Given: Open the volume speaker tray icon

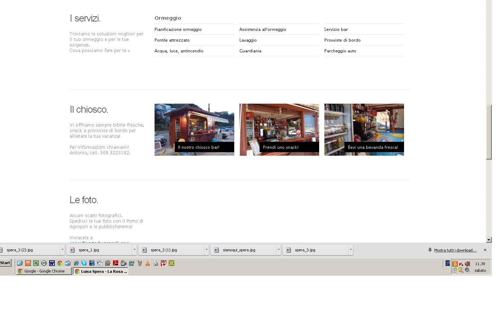Looking at the screenshot, I should pyautogui.click(x=467, y=263).
